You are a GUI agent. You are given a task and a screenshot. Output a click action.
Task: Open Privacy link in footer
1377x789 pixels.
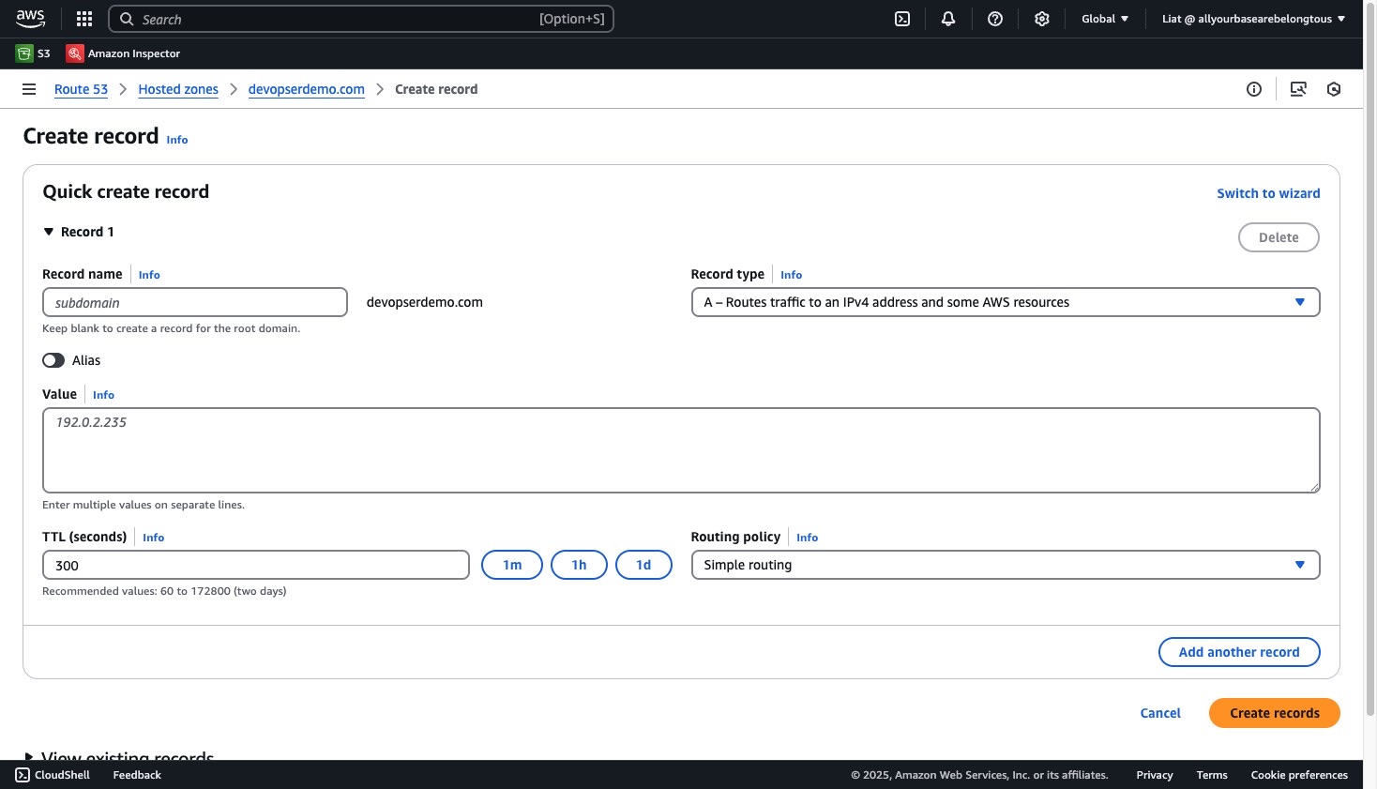(1155, 775)
